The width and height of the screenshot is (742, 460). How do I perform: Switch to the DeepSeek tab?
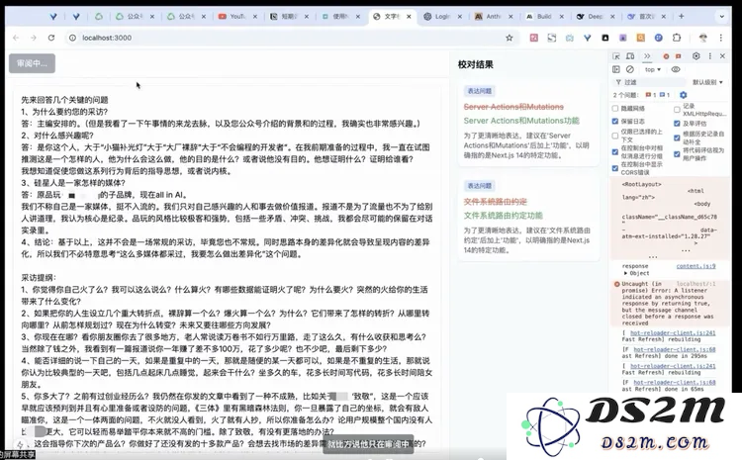tap(596, 16)
